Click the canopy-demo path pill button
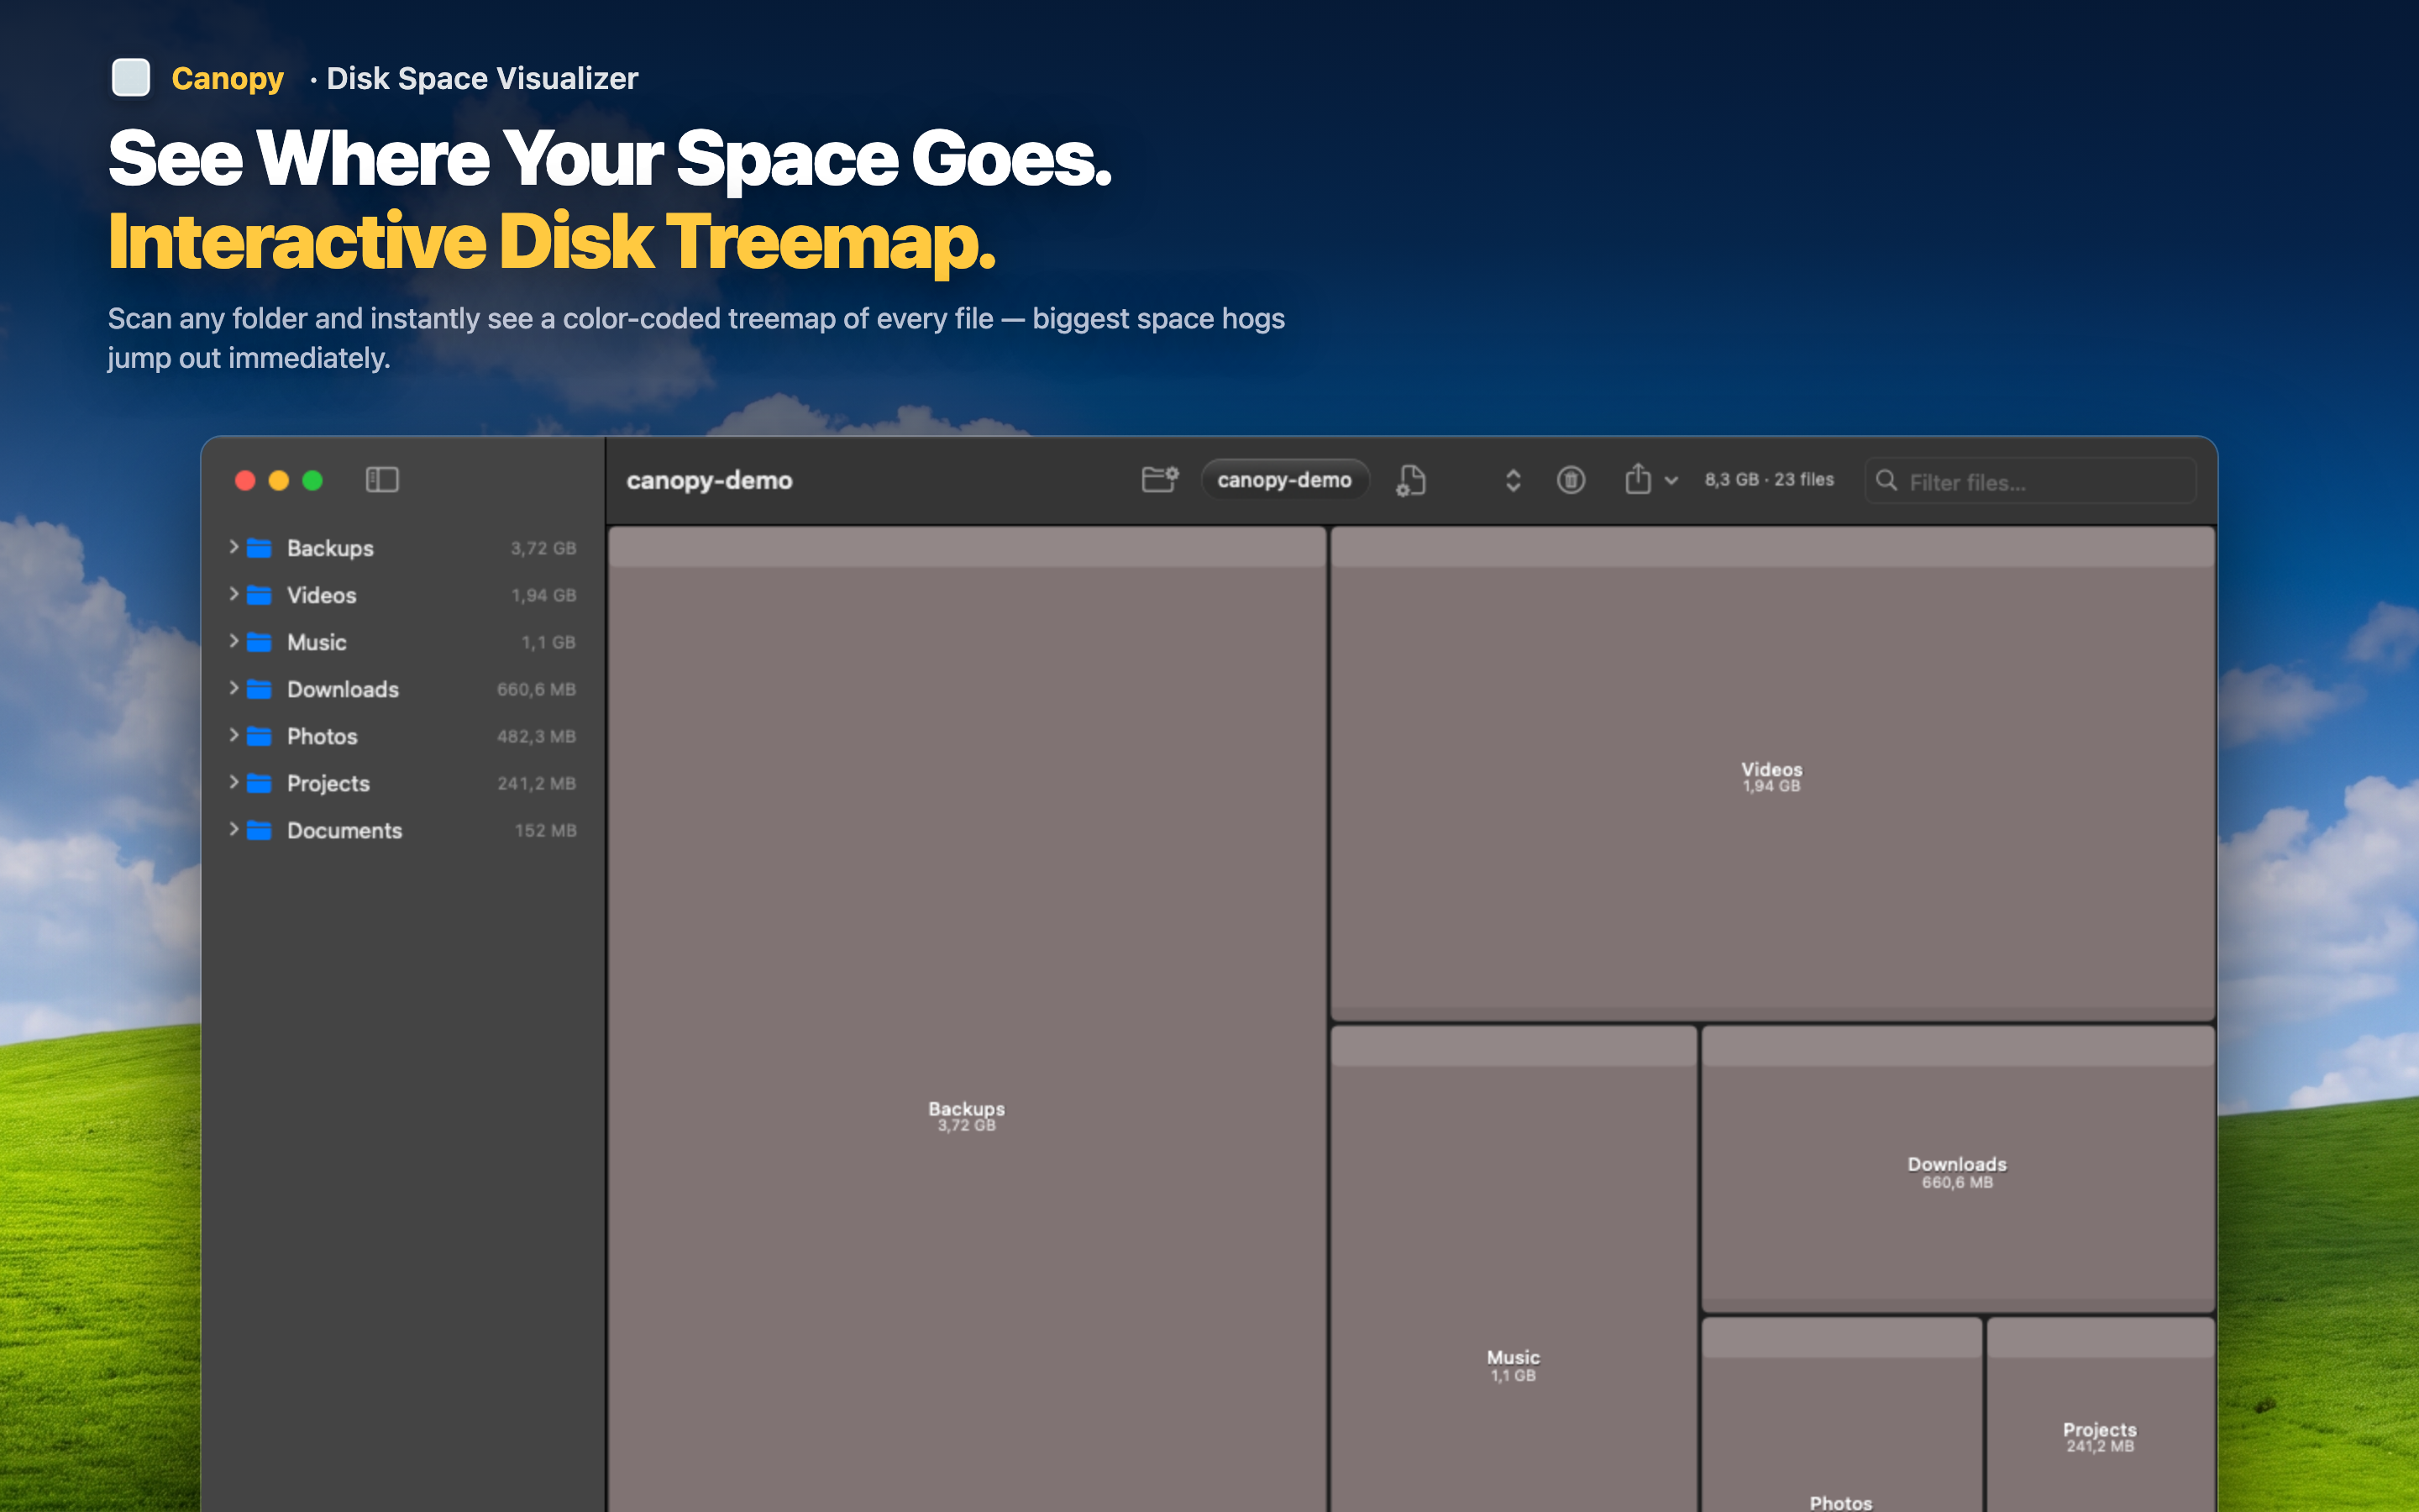The height and width of the screenshot is (1512, 2419). [1283, 480]
